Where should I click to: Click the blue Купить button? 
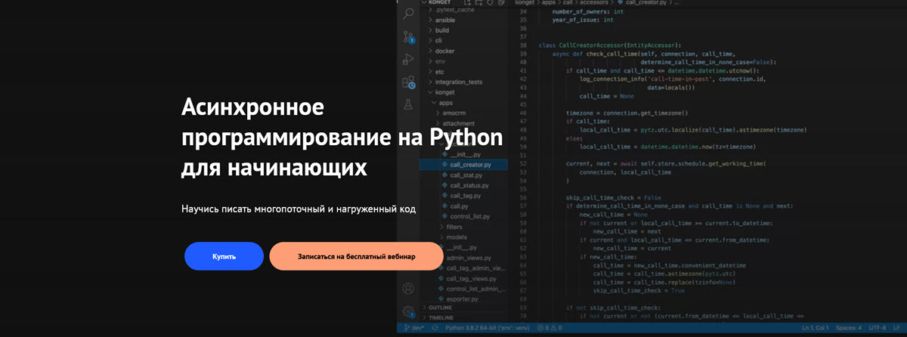pyautogui.click(x=224, y=256)
